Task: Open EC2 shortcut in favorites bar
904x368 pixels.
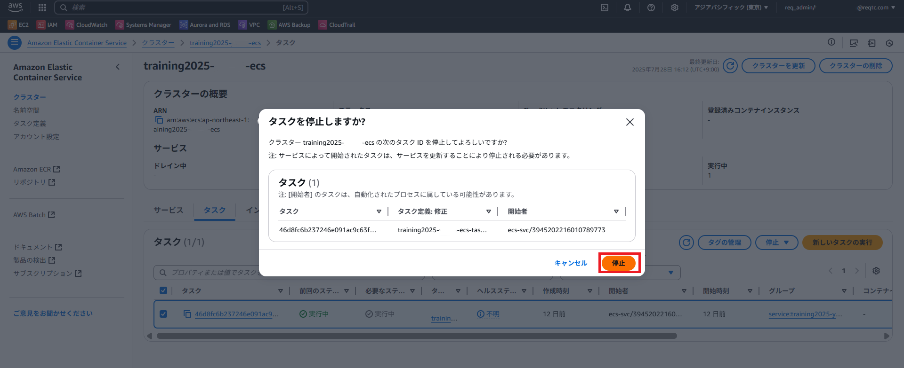Action: (18, 25)
